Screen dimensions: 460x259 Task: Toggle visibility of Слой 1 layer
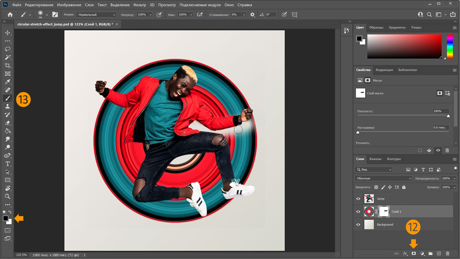click(x=358, y=212)
